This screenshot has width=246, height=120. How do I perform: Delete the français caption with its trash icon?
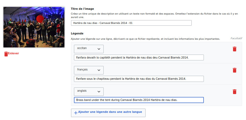pyautogui.click(x=234, y=70)
